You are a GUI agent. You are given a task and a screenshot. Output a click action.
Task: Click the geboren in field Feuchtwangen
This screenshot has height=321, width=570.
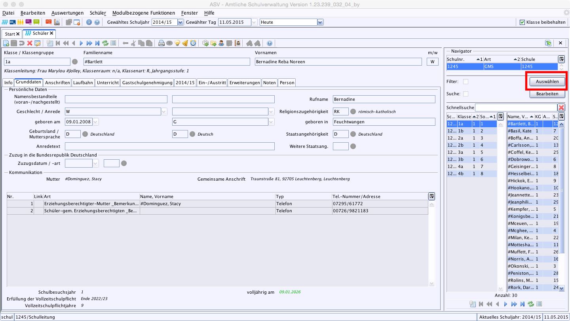(x=384, y=122)
